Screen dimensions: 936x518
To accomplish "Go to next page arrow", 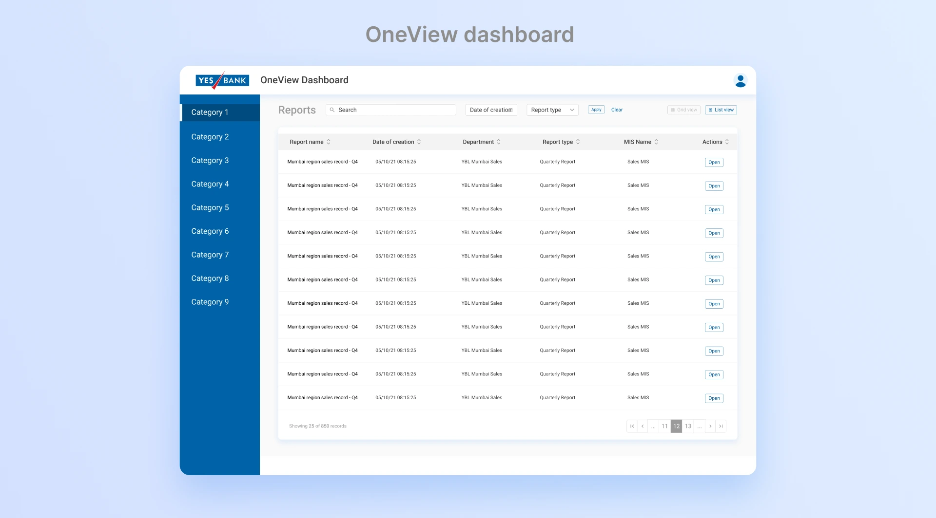I will 710,426.
